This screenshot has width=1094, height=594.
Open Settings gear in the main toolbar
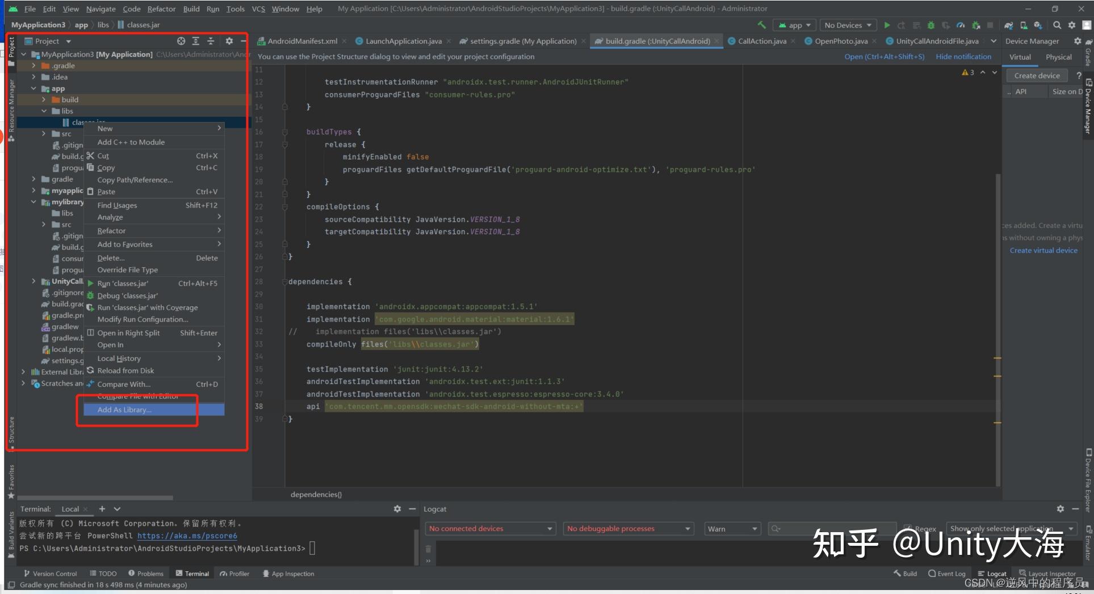pos(1072,25)
